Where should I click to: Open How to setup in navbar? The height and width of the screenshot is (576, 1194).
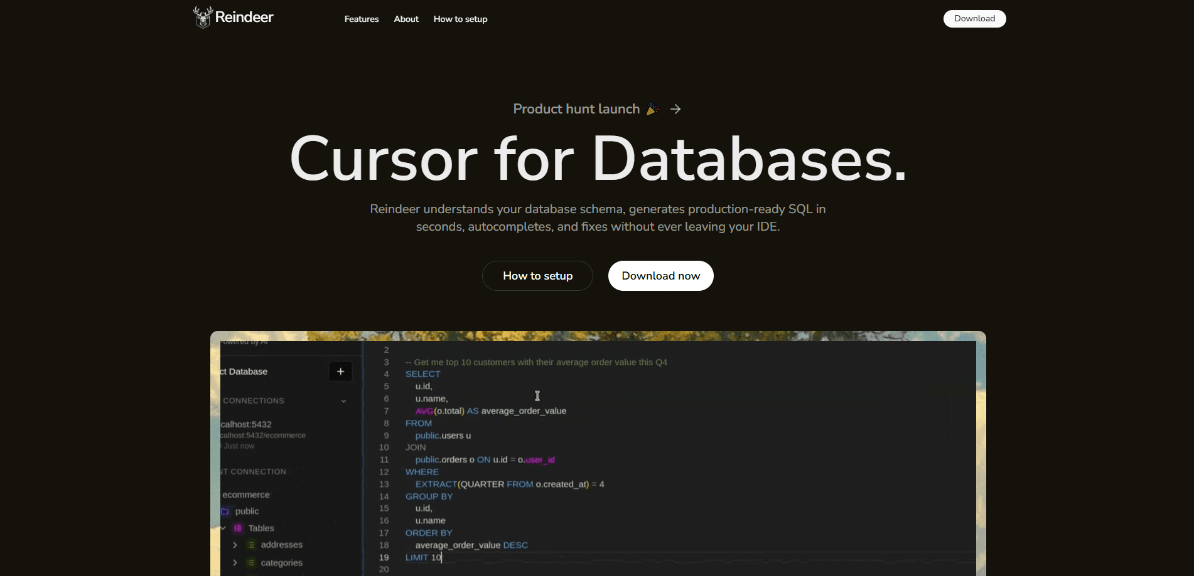(x=460, y=19)
